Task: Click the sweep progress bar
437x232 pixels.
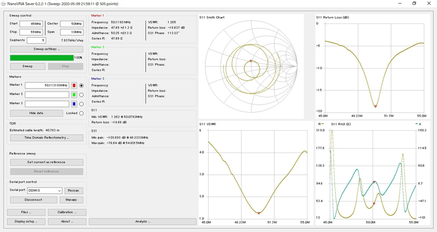Action: pyautogui.click(x=42, y=58)
